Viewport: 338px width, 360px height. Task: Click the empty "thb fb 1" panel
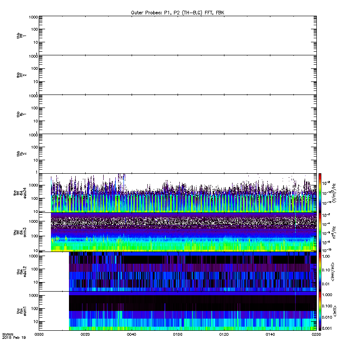pyautogui.click(x=178, y=114)
